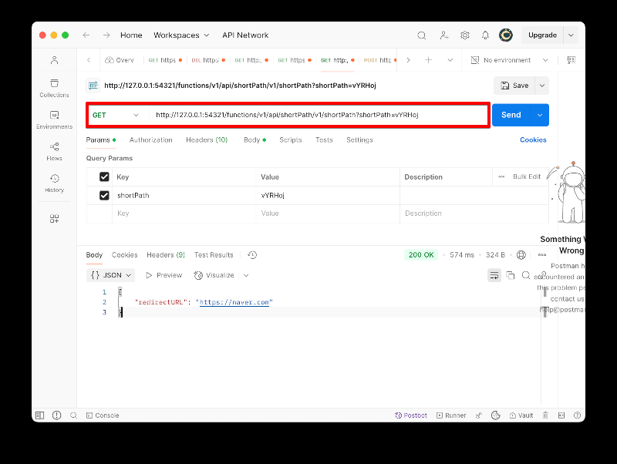Switch to the Settings tab
This screenshot has height=464, width=617.
point(359,140)
